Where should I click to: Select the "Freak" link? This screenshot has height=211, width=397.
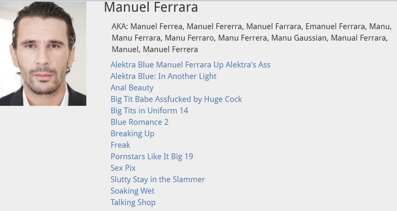[x=120, y=145]
